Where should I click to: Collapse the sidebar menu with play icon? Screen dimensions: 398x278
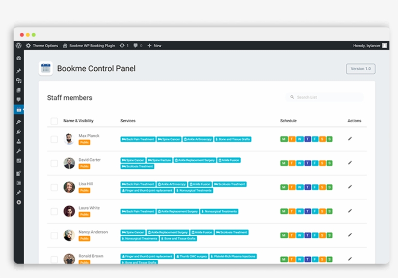[x=19, y=202]
